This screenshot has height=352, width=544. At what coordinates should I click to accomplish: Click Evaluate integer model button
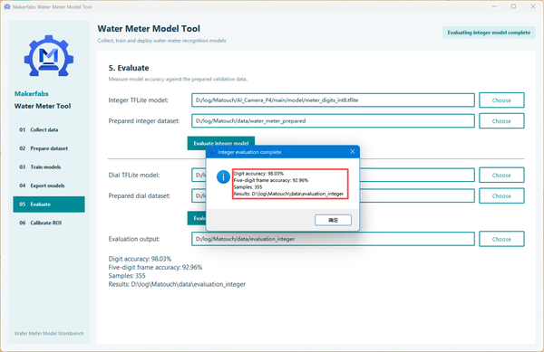221,143
